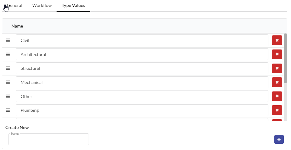Delete the Other type value
291x150 pixels.
pos(277,96)
